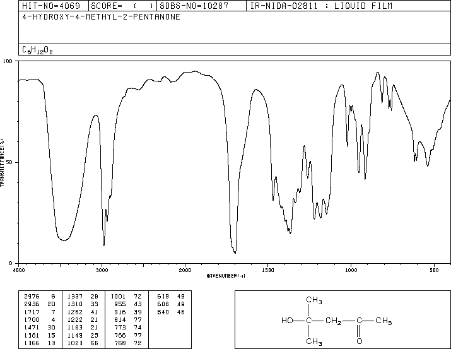The image size is (451, 349).
Task: Select peak 606 in the peak table
Action: [x=163, y=304]
